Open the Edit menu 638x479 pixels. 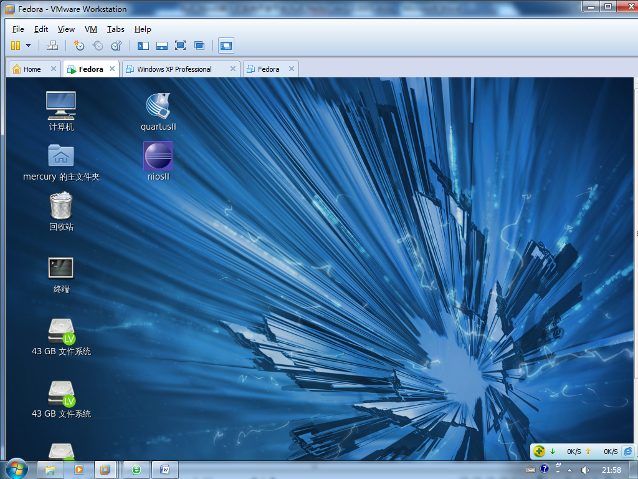point(40,29)
